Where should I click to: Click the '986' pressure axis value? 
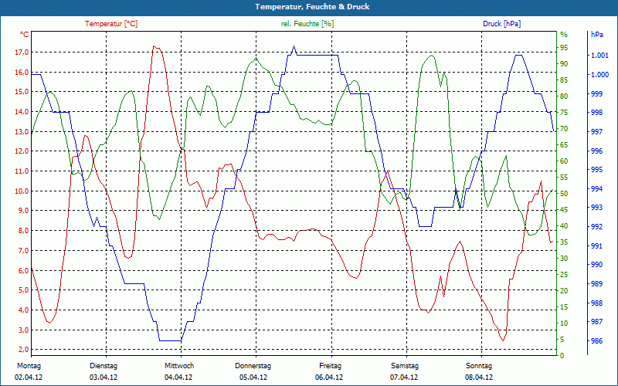click(596, 341)
